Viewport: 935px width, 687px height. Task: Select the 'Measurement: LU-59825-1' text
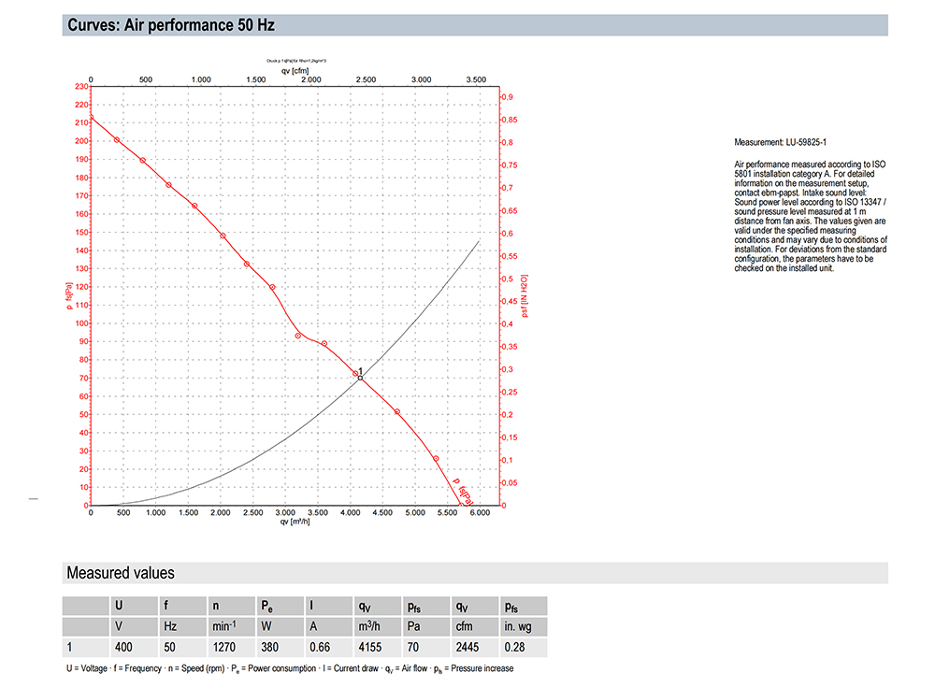click(x=781, y=143)
